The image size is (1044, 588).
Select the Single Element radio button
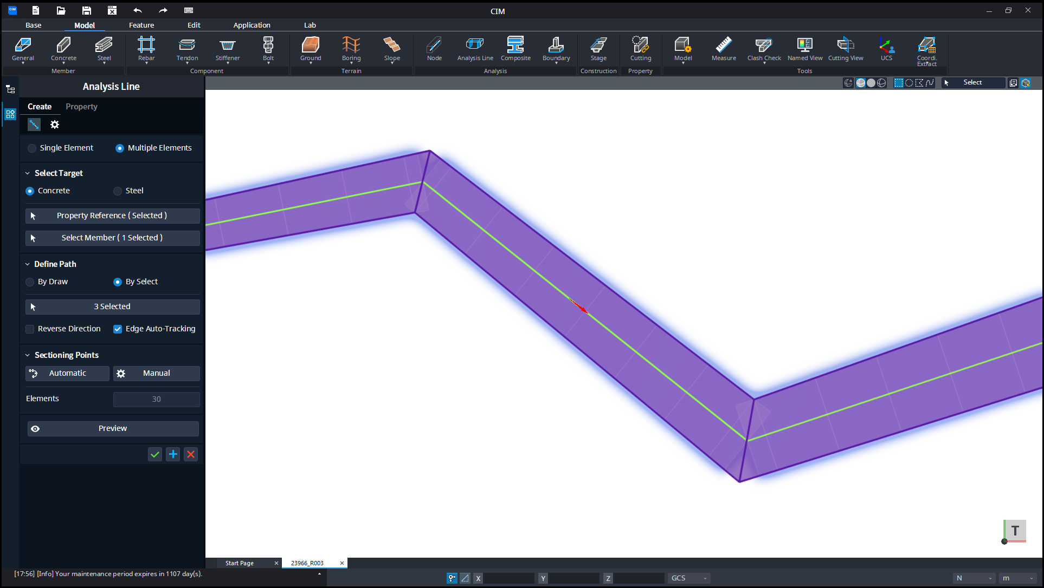point(32,148)
